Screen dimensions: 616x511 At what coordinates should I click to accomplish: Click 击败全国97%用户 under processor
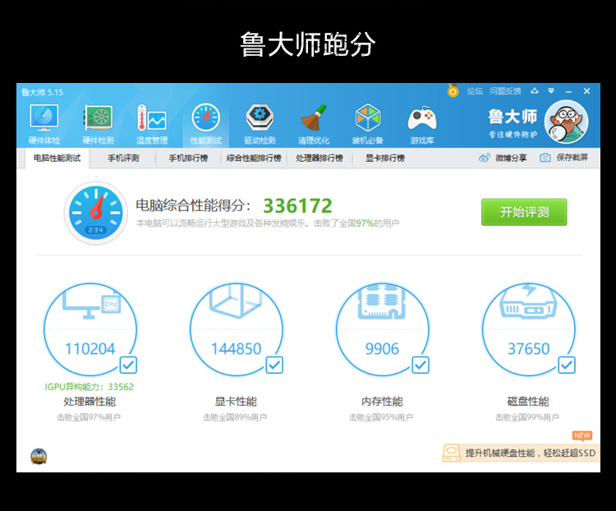89,417
